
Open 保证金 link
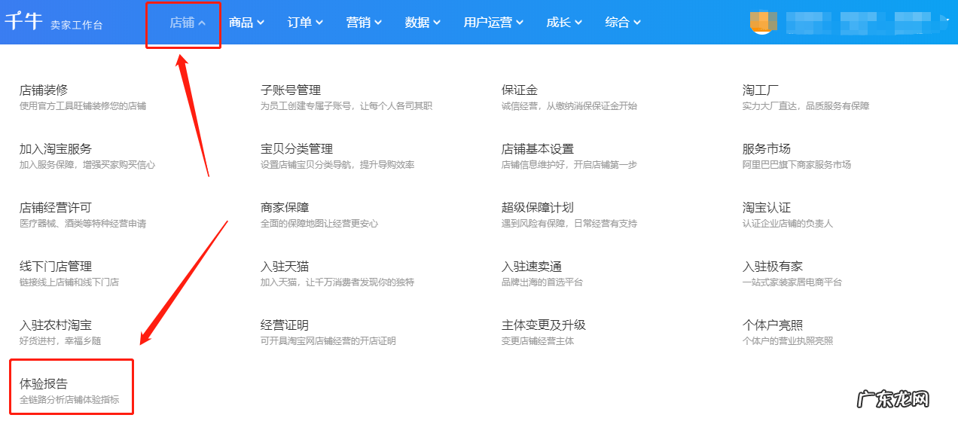pos(520,90)
